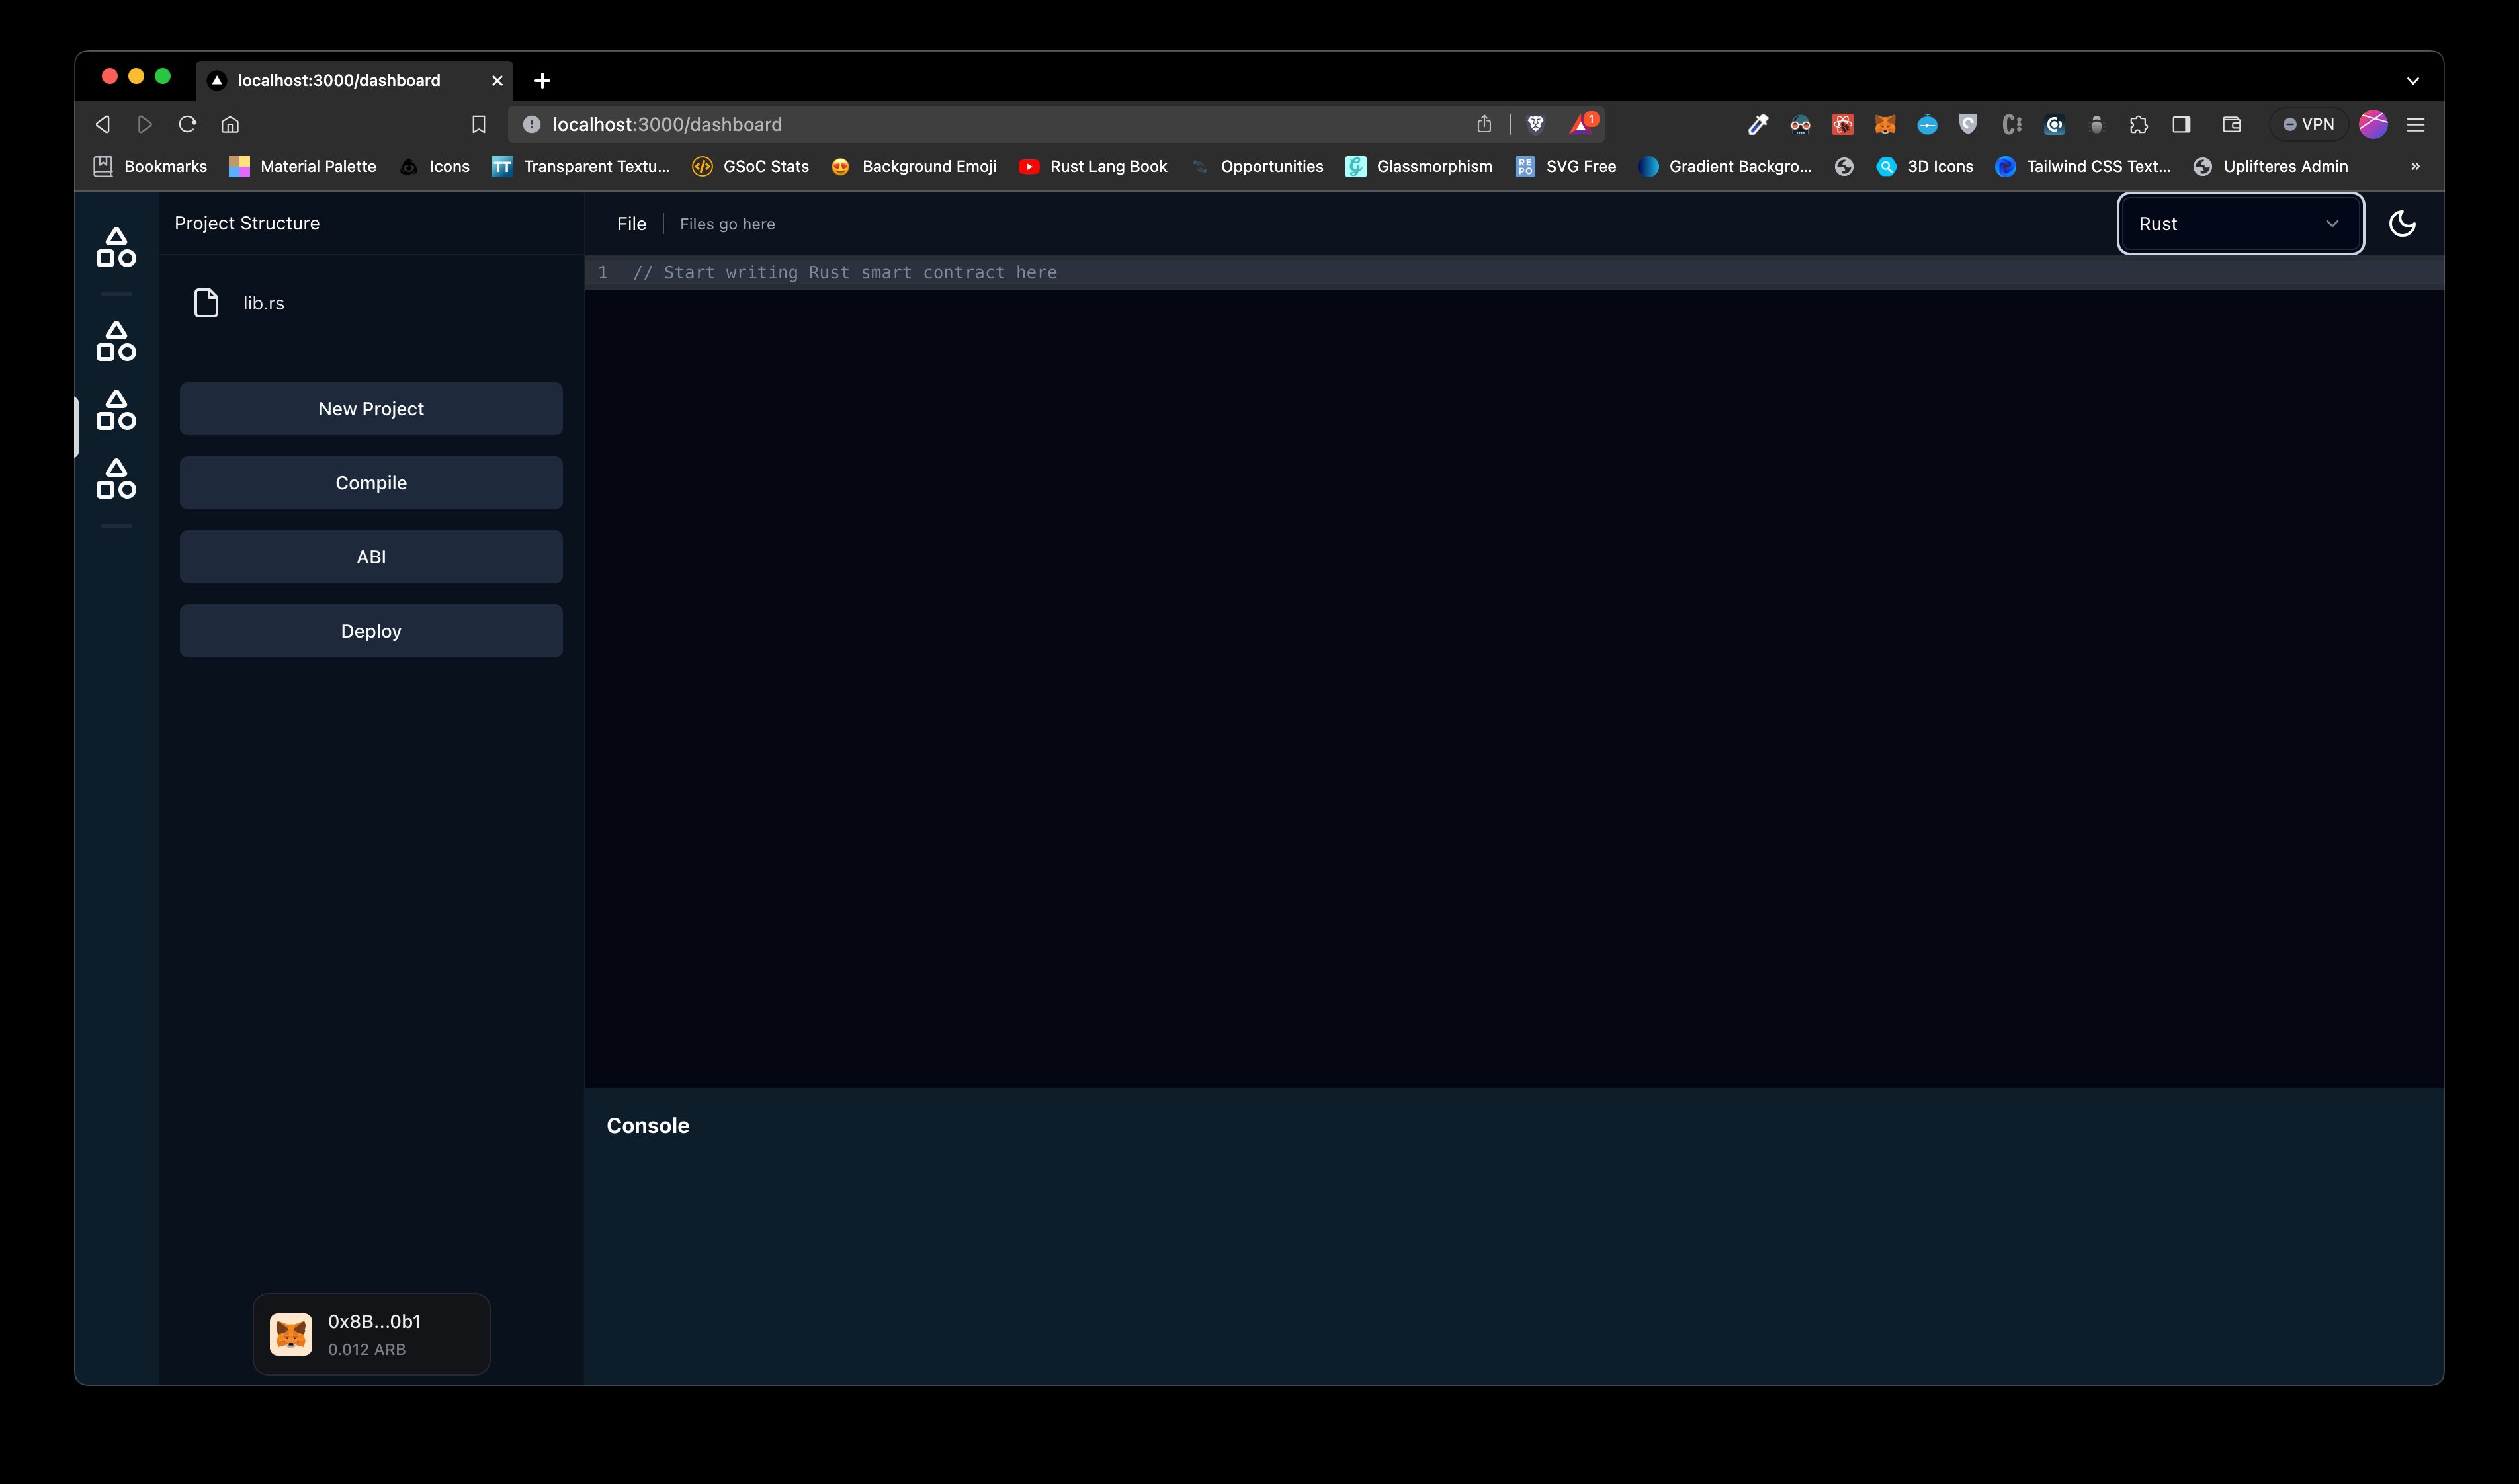
Task: Compile the contract with the Compile button
Action: [371, 482]
